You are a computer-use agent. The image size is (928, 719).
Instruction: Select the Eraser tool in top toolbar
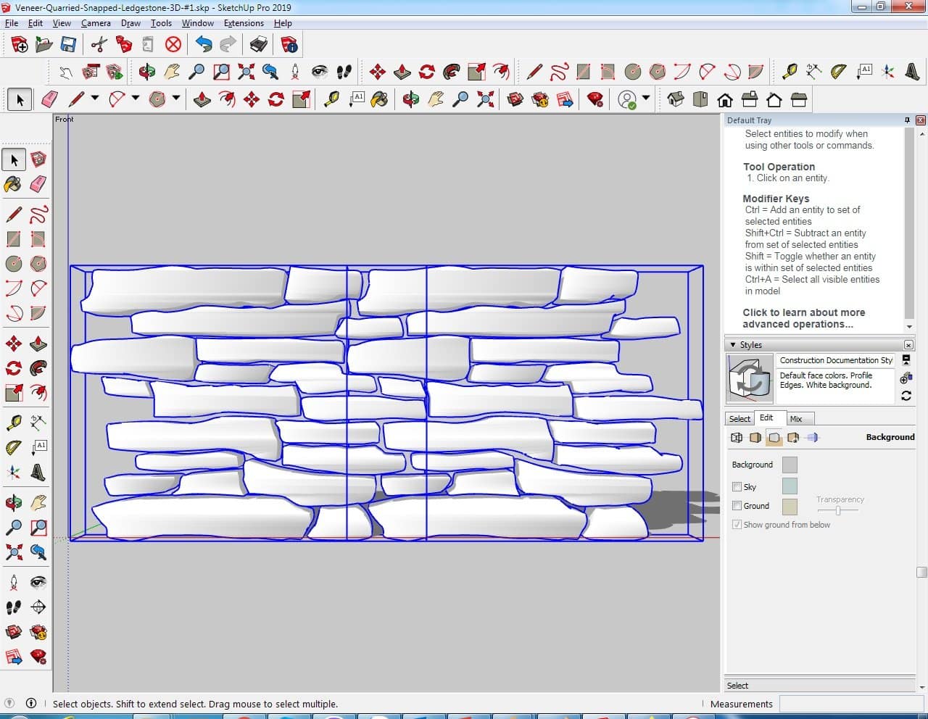(49, 99)
